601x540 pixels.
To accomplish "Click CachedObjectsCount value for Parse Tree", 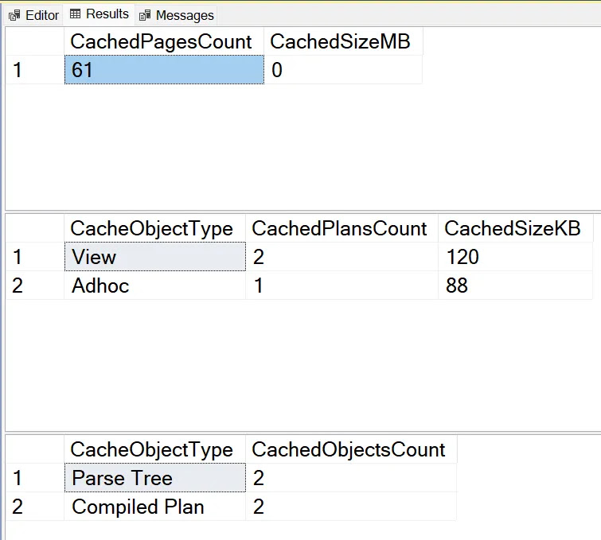I will coord(351,478).
